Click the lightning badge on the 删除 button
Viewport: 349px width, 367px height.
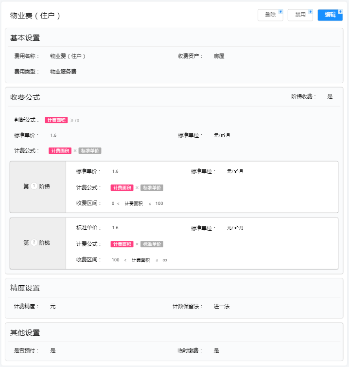(280, 12)
